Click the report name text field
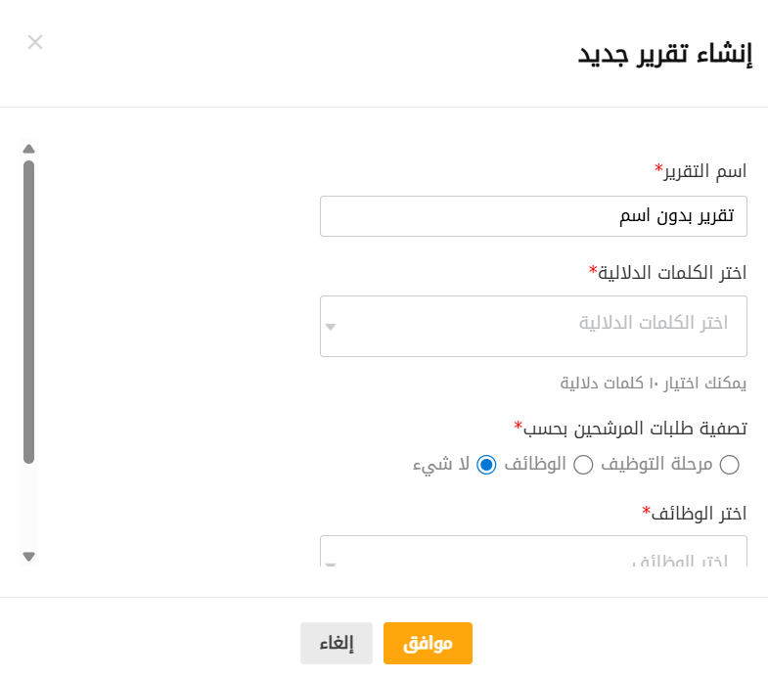 click(x=533, y=216)
